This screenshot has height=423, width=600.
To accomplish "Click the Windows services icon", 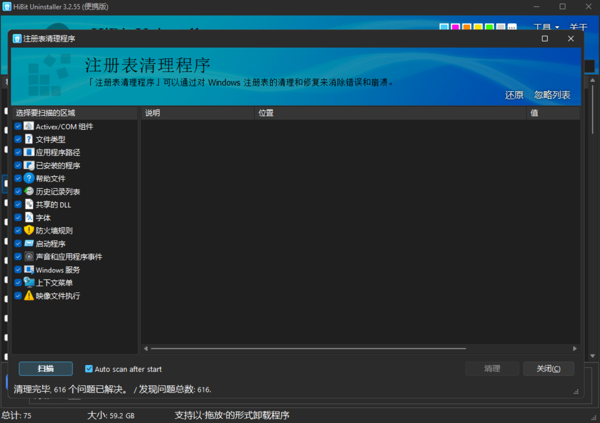I will (29, 270).
